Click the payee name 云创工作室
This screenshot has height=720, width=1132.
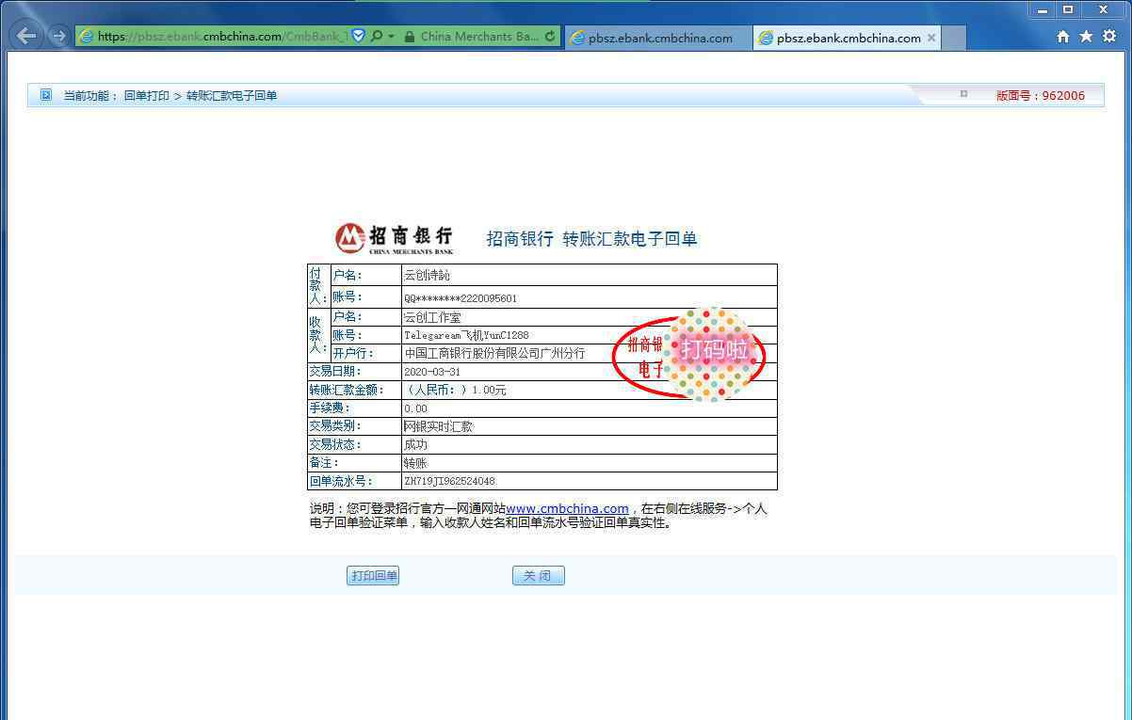[x=432, y=317]
